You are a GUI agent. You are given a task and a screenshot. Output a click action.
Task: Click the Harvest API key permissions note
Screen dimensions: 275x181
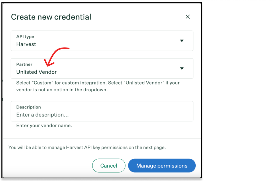87,147
